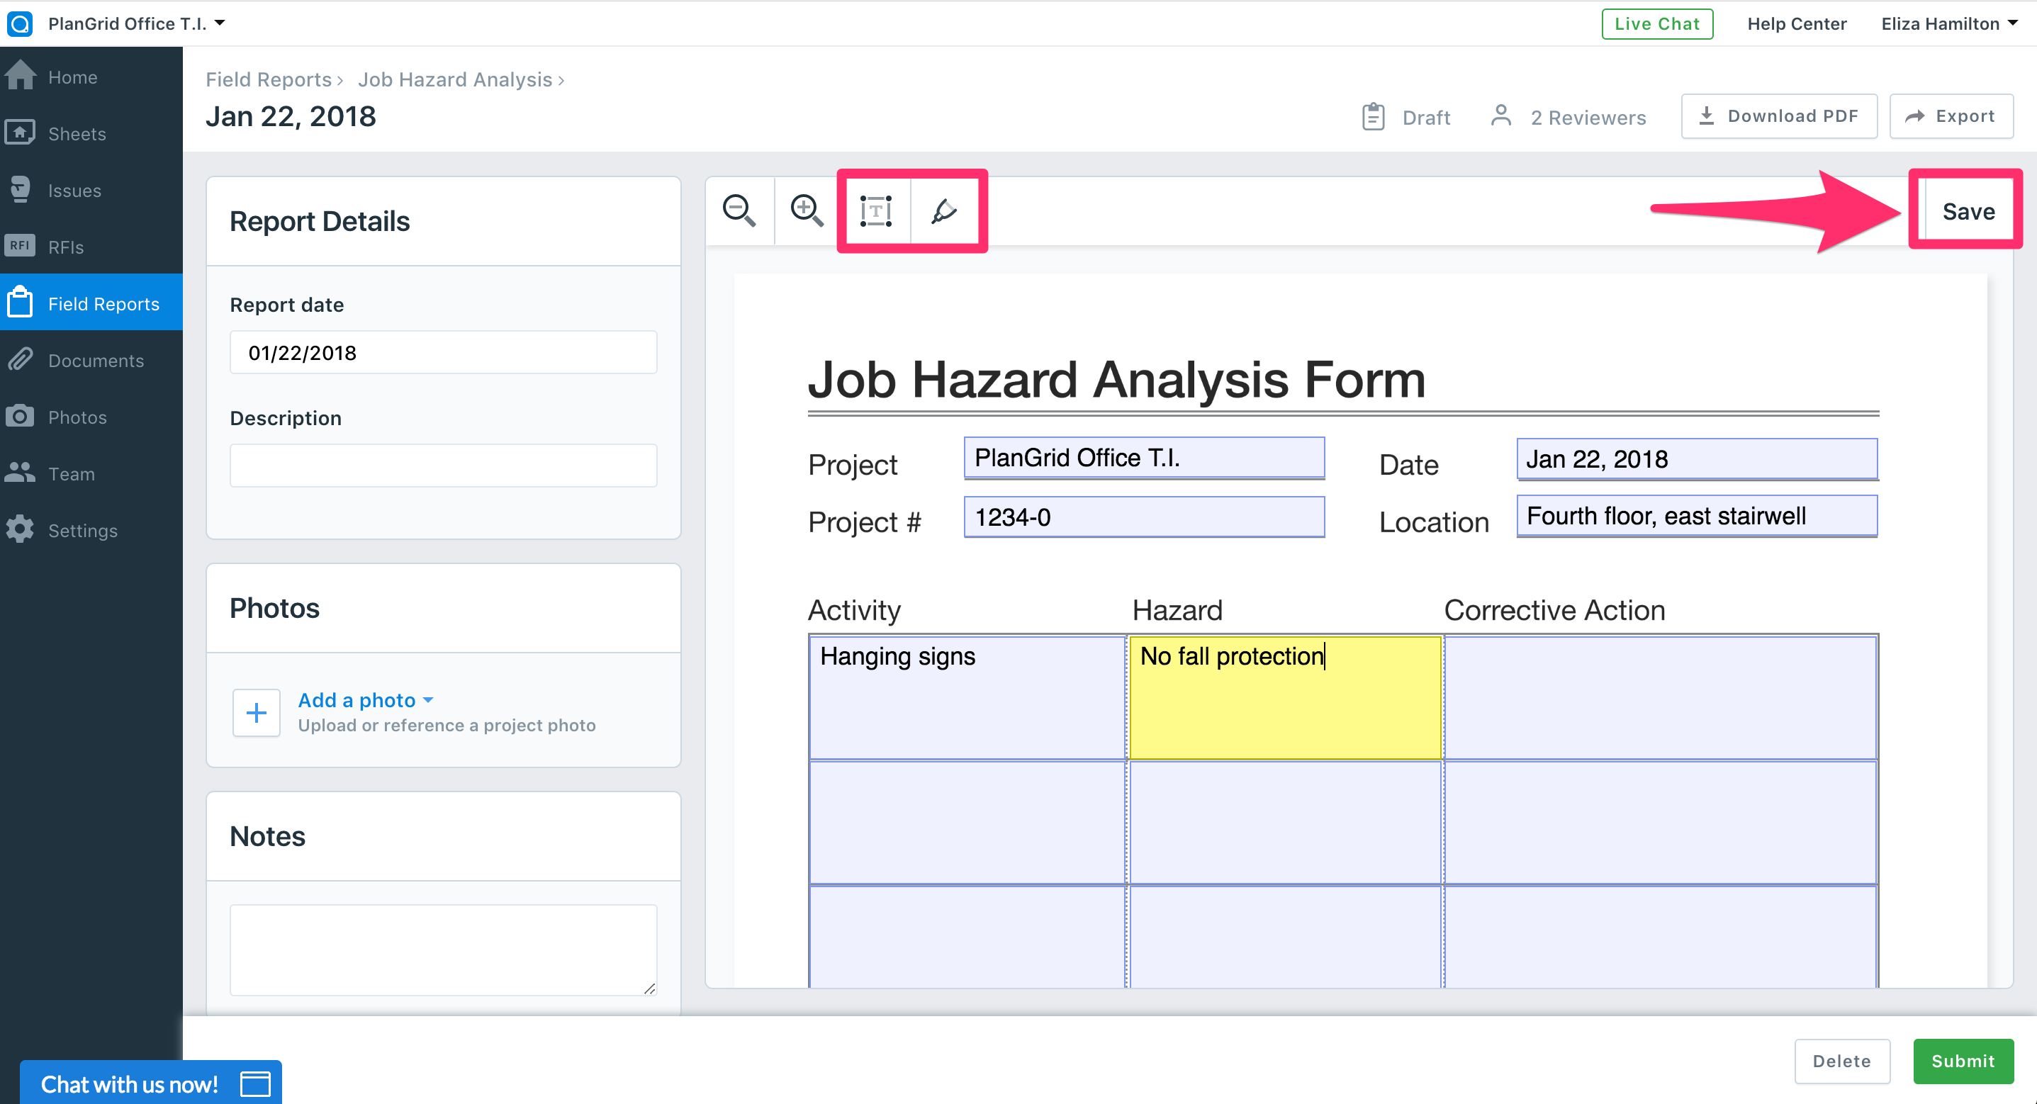Click the Notes text area
The height and width of the screenshot is (1104, 2037).
444,950
